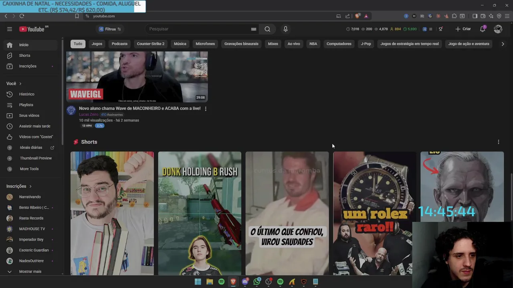513x288 pixels.
Task: Start voice search with microphone icon
Action: click(285, 29)
